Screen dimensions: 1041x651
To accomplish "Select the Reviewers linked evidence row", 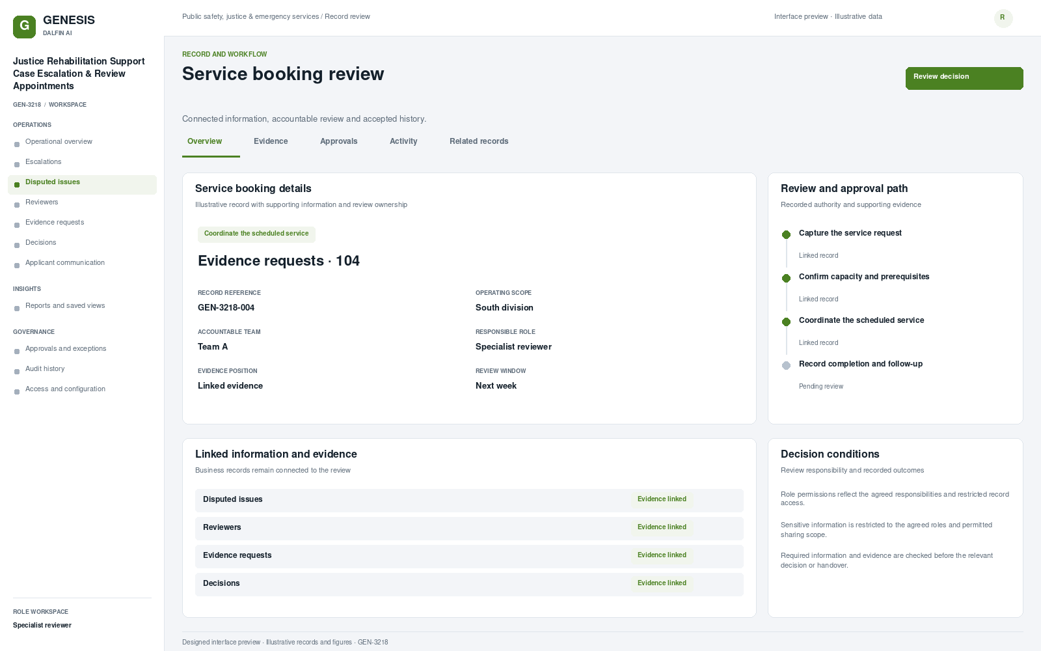I will (469, 528).
